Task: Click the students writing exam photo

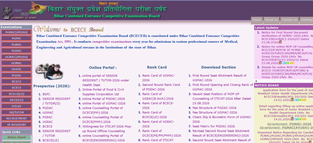Action: point(49,71)
